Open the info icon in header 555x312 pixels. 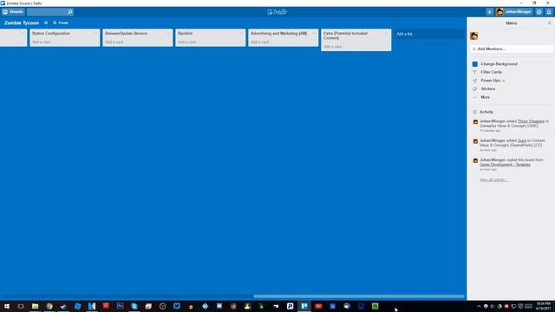(539, 11)
